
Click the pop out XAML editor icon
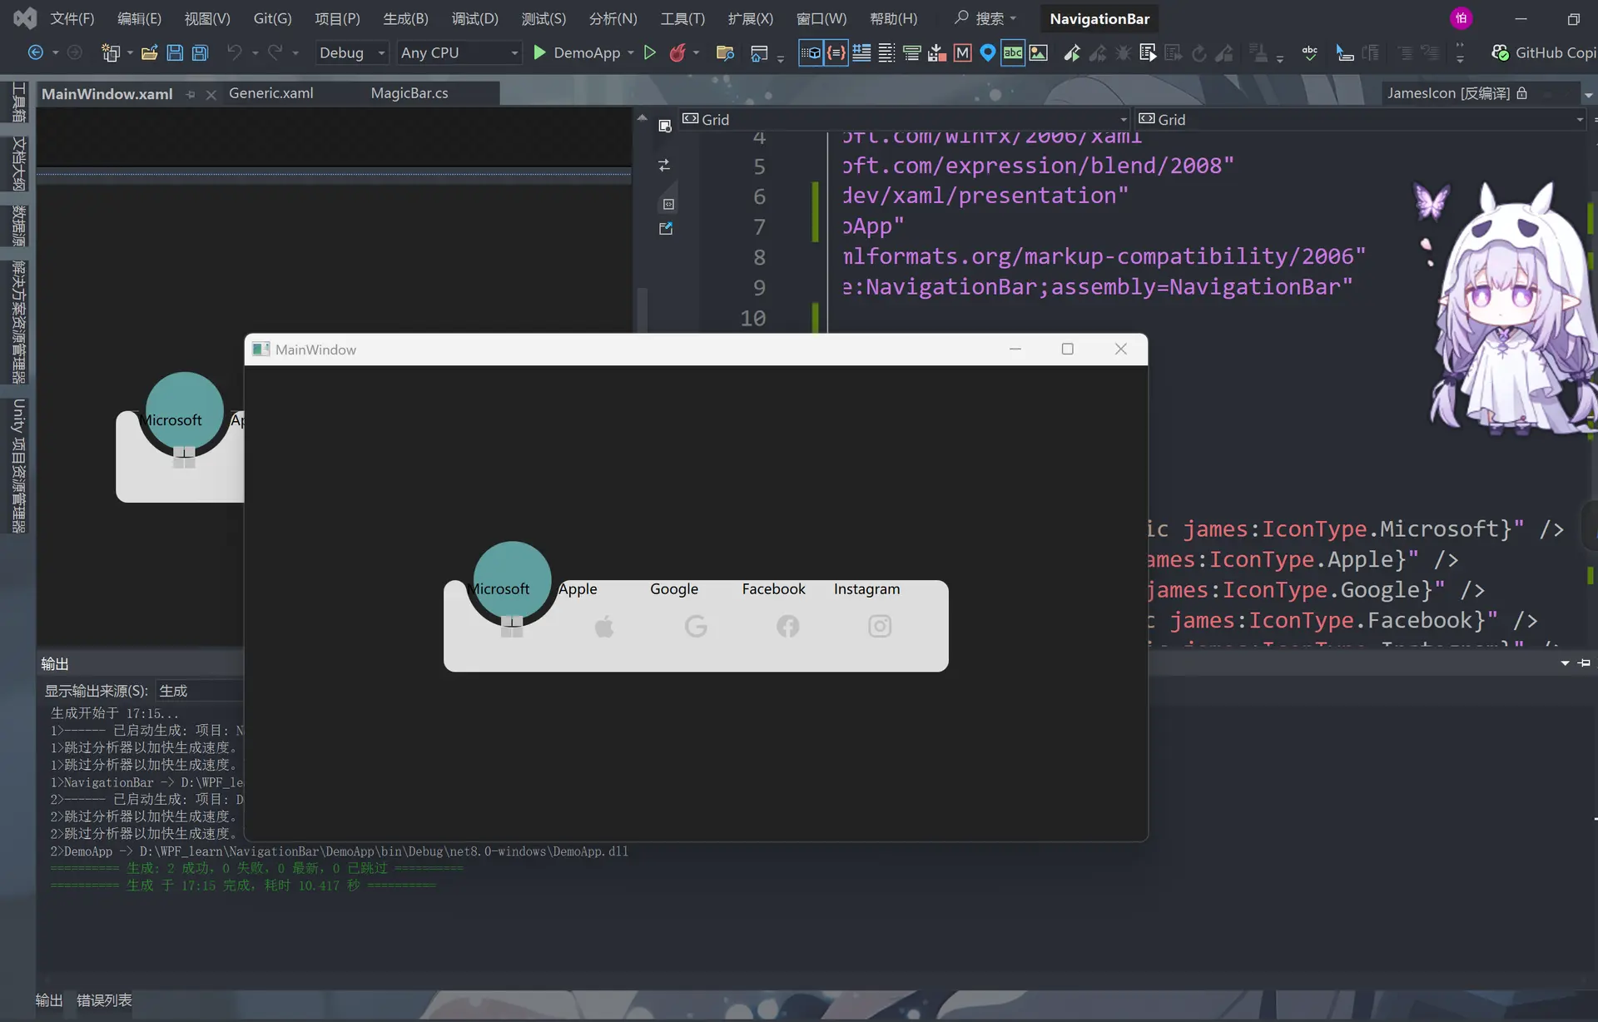pyautogui.click(x=665, y=228)
